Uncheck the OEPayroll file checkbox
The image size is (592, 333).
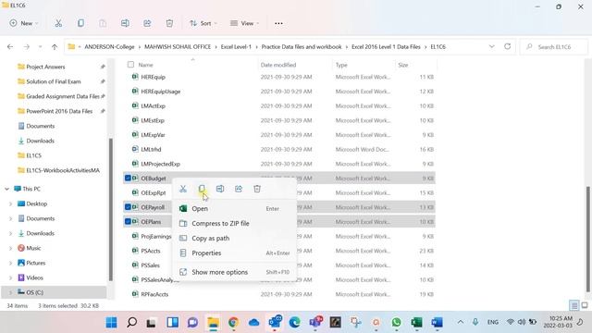128,207
